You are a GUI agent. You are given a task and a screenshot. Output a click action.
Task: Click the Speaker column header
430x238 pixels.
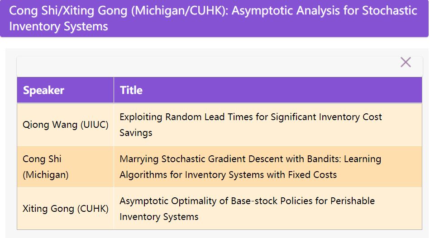point(43,90)
